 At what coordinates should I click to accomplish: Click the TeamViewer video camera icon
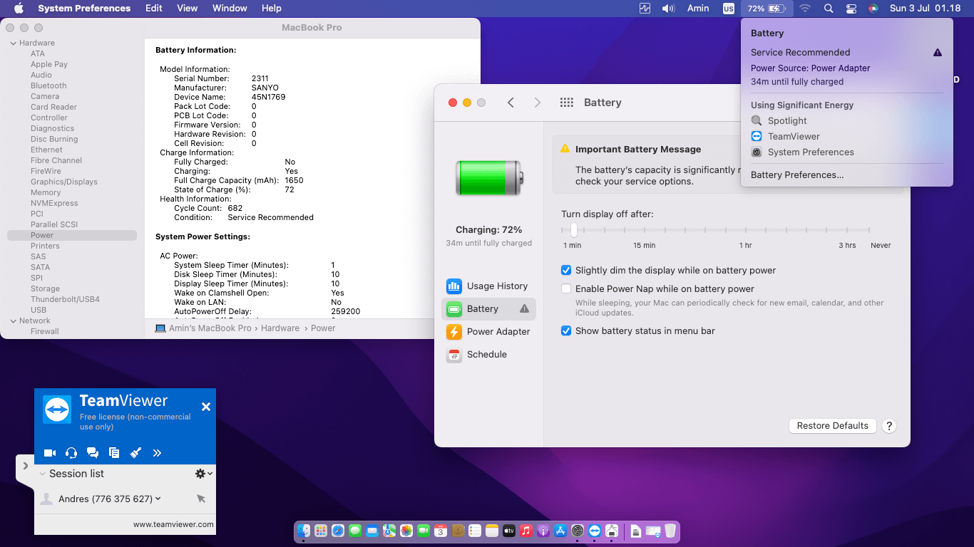50,452
